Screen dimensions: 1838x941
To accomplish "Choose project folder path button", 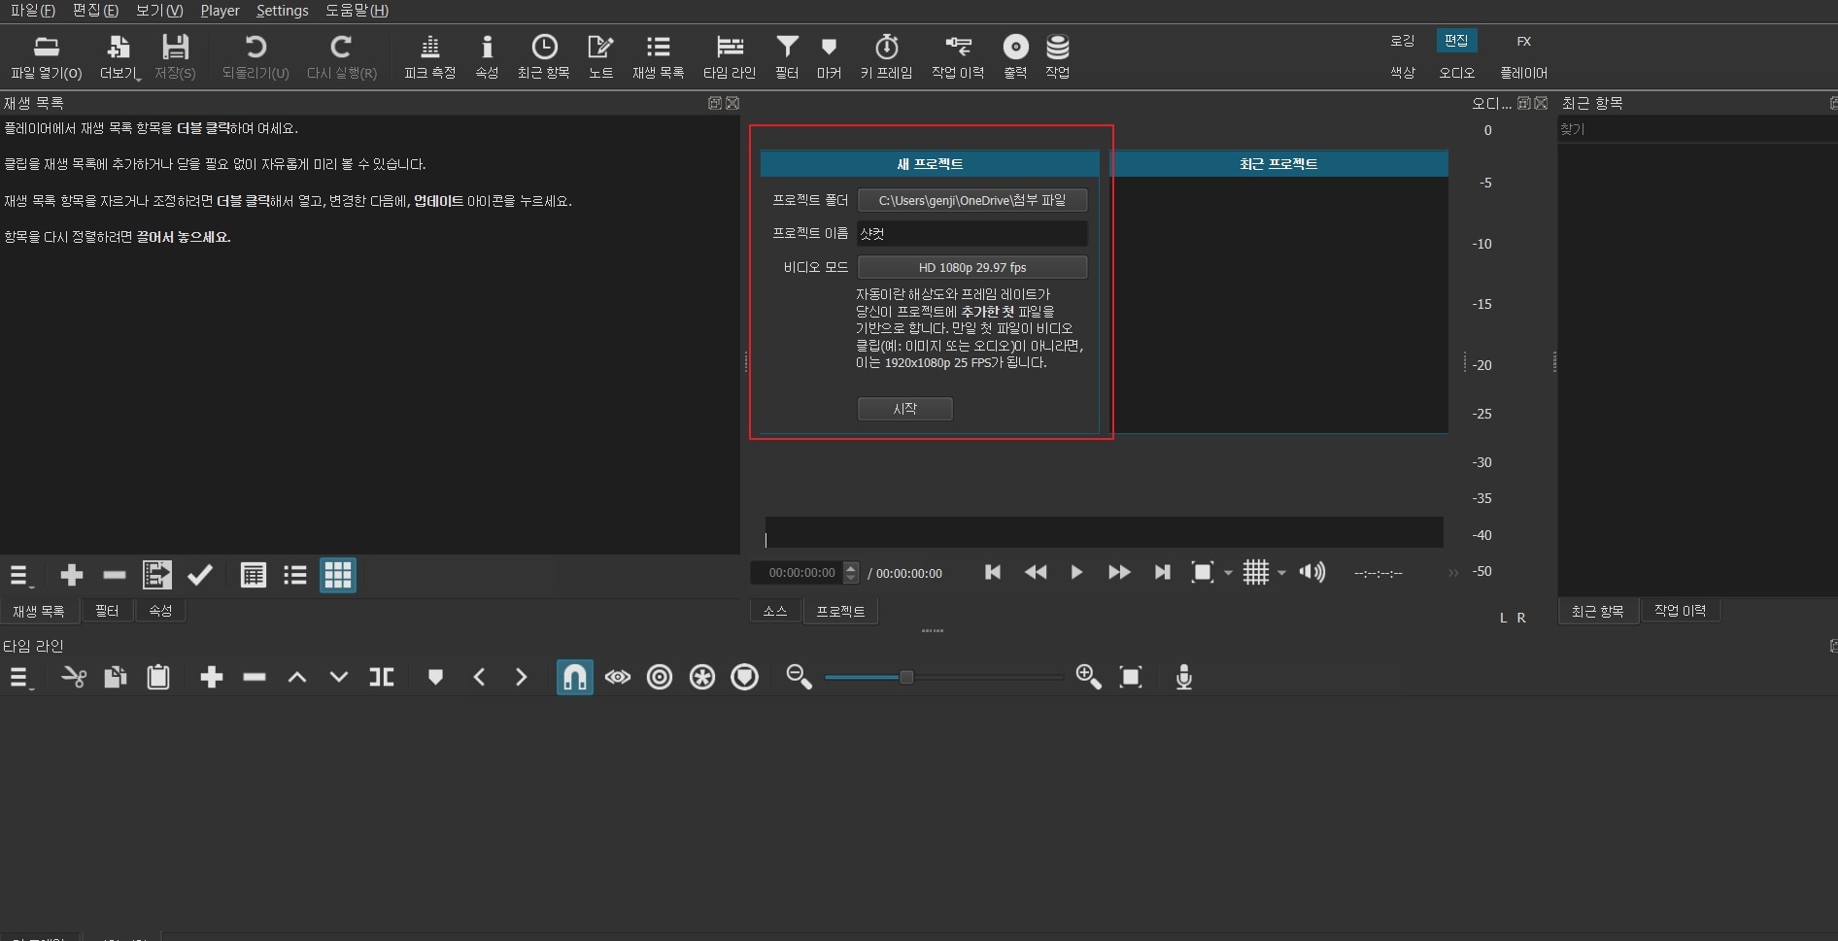I will click(x=971, y=200).
